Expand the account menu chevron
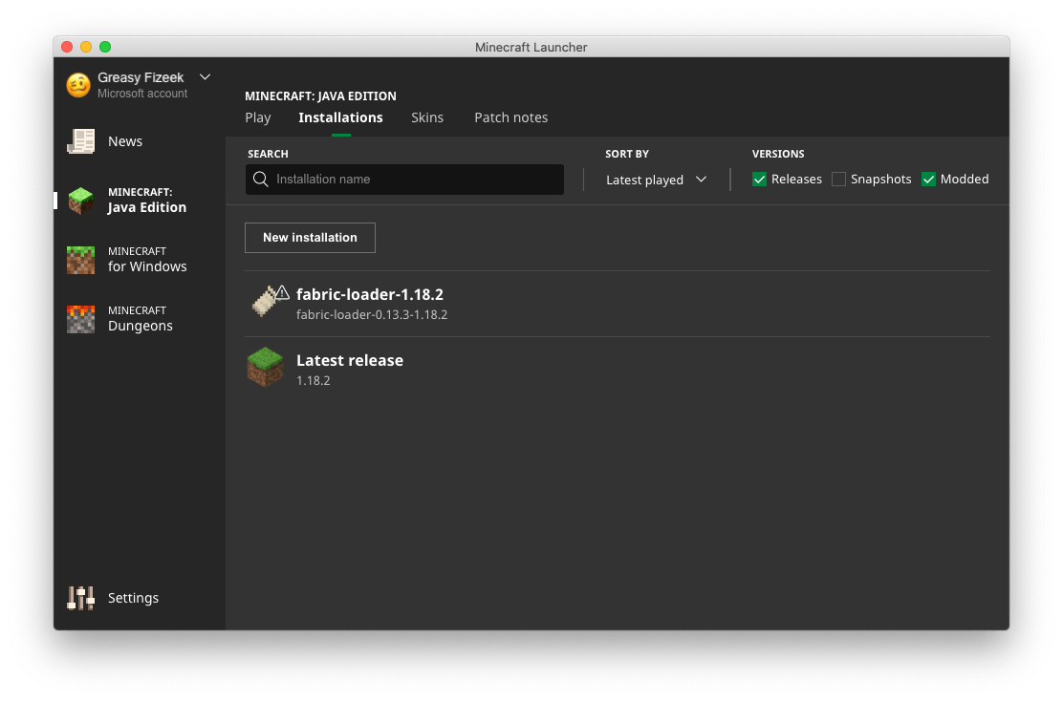 click(x=205, y=76)
